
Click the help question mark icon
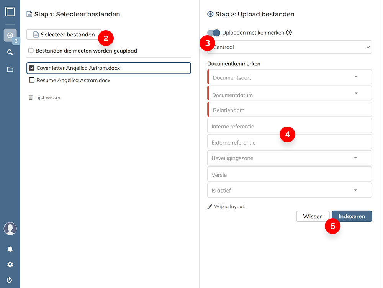coord(289,33)
